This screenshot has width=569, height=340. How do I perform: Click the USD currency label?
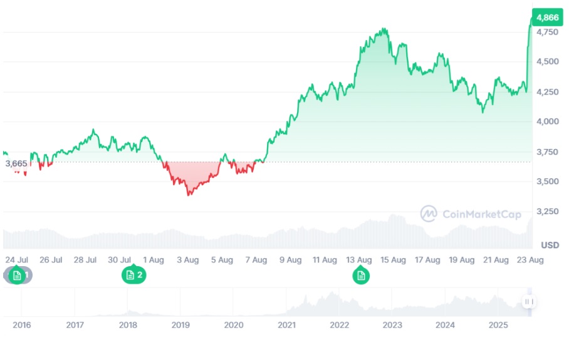coord(550,245)
